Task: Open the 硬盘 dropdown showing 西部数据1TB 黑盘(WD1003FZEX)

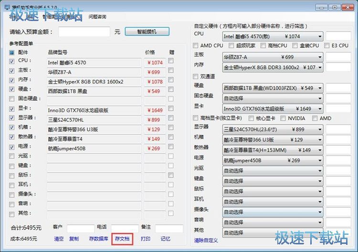Action: pyautogui.click(x=273, y=88)
